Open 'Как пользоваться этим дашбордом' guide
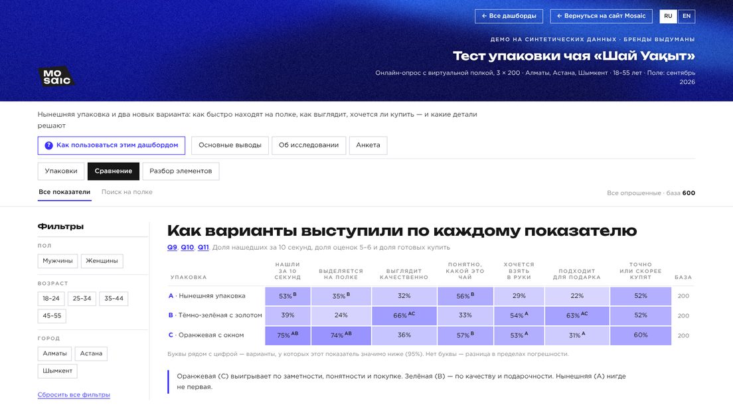This screenshot has height=415, width=733. [112, 145]
